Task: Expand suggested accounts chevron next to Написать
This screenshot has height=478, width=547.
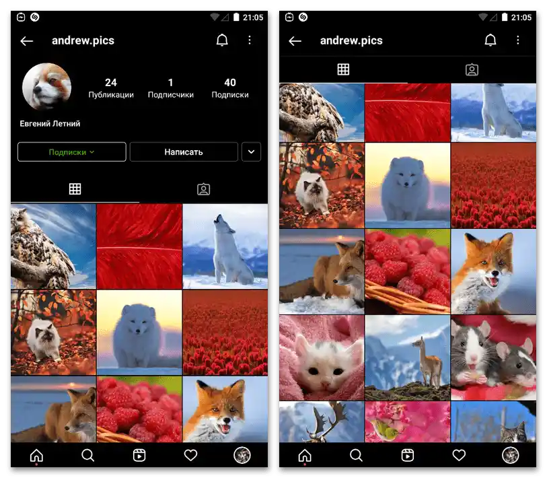Action: (x=251, y=152)
